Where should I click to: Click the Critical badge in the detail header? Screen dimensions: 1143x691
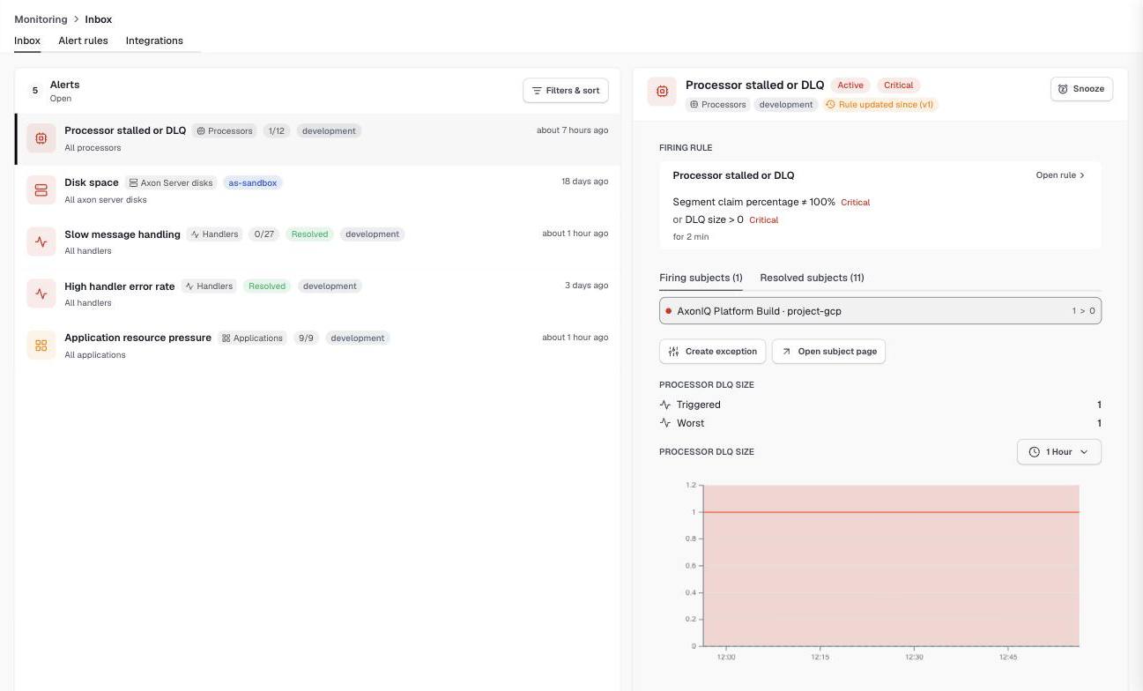(899, 85)
